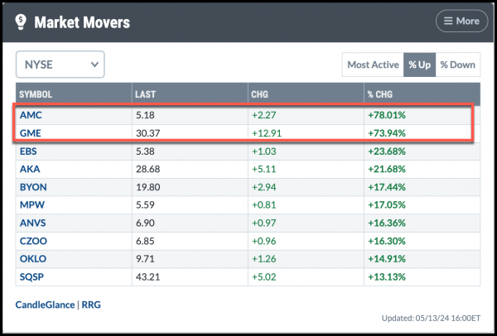Click the +16.30% change value
Viewport: 497px width, 336px height.
[x=387, y=241]
